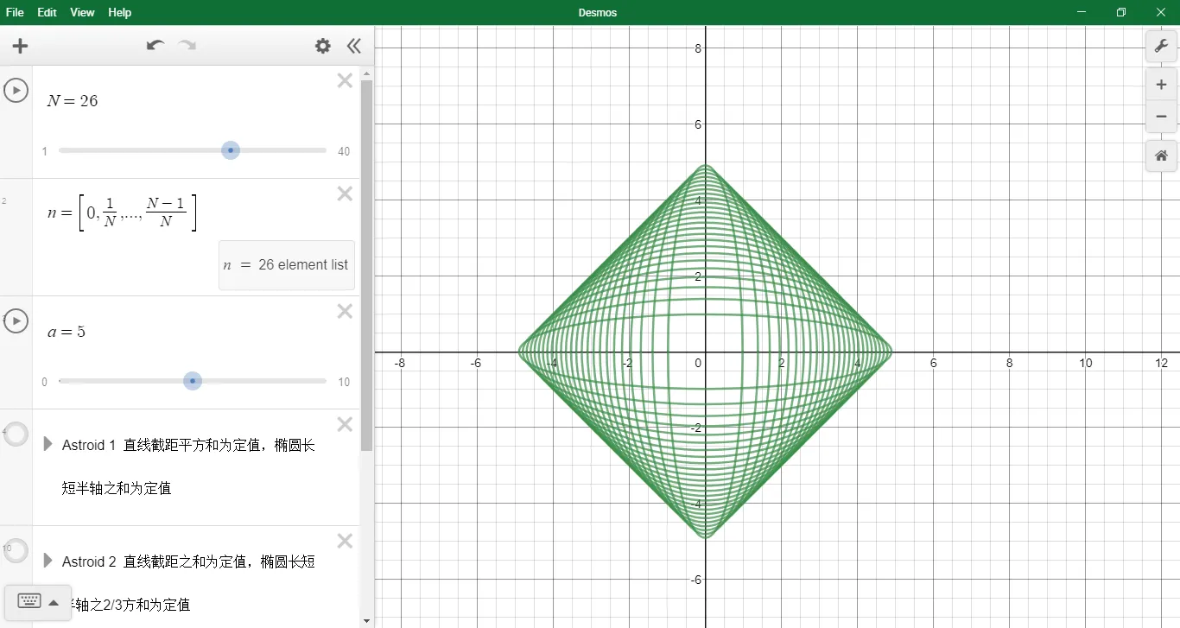Click the Redo arrow icon

[x=187, y=46]
